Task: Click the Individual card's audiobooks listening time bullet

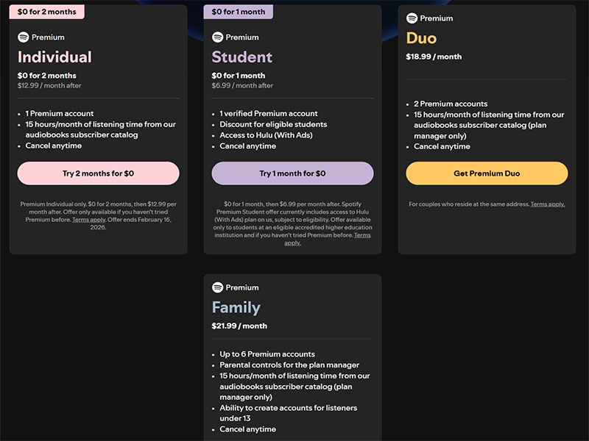Action: click(x=100, y=129)
